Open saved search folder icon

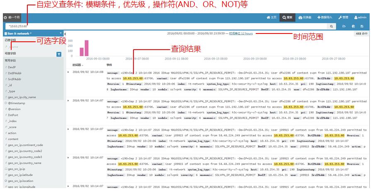tap(344, 26)
